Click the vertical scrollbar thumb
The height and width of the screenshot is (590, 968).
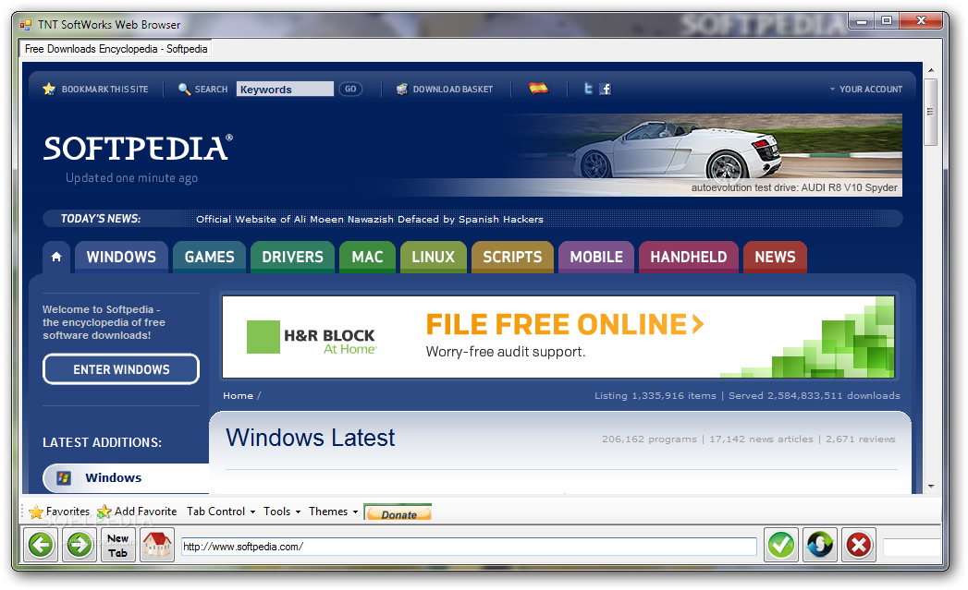pos(930,112)
